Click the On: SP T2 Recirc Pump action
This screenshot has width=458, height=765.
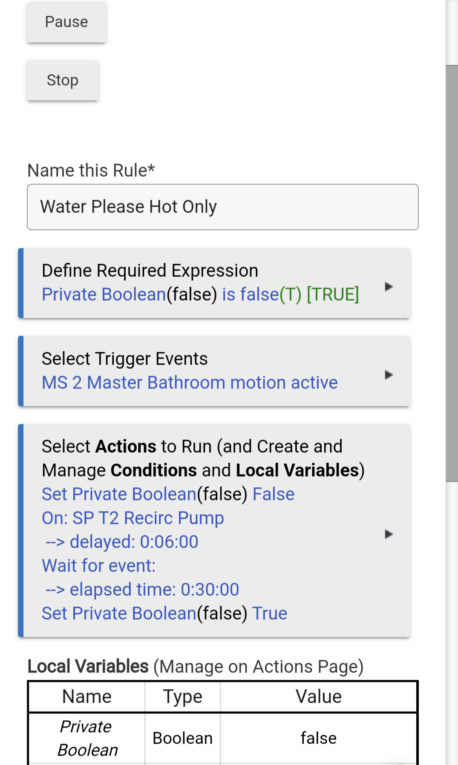133,518
